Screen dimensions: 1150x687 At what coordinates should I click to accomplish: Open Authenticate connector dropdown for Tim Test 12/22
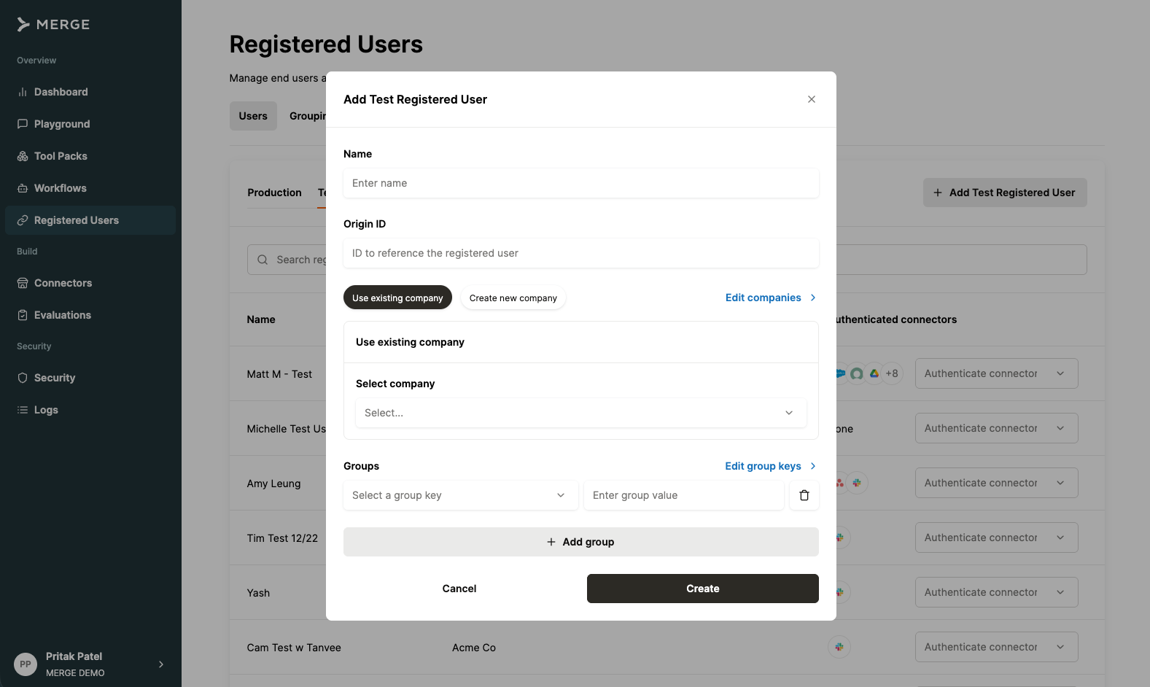[x=996, y=537]
